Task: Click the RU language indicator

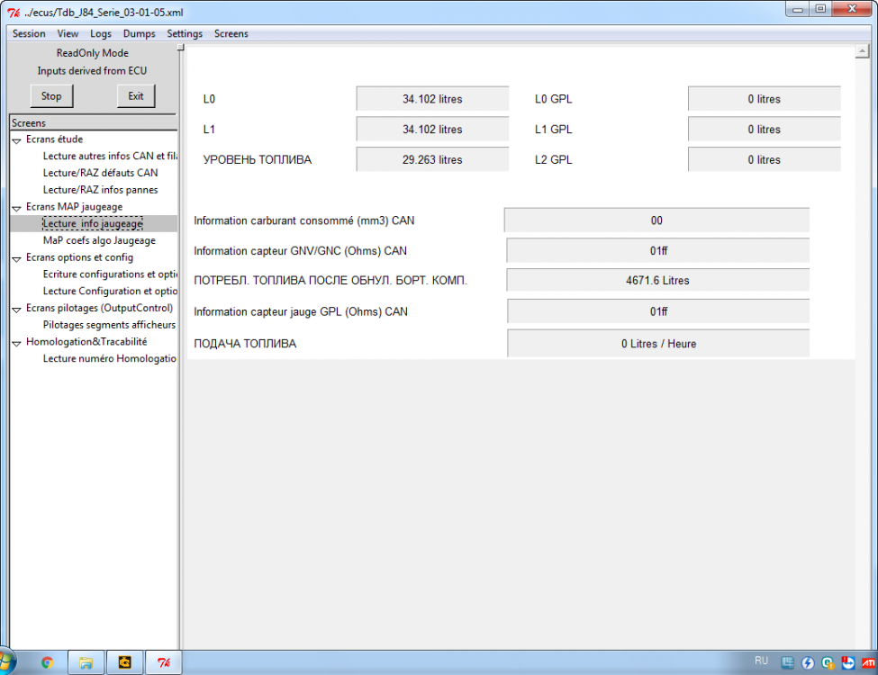Action: tap(761, 661)
